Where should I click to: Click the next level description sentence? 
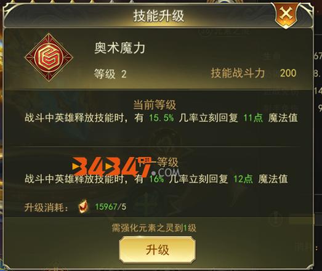click(156, 179)
